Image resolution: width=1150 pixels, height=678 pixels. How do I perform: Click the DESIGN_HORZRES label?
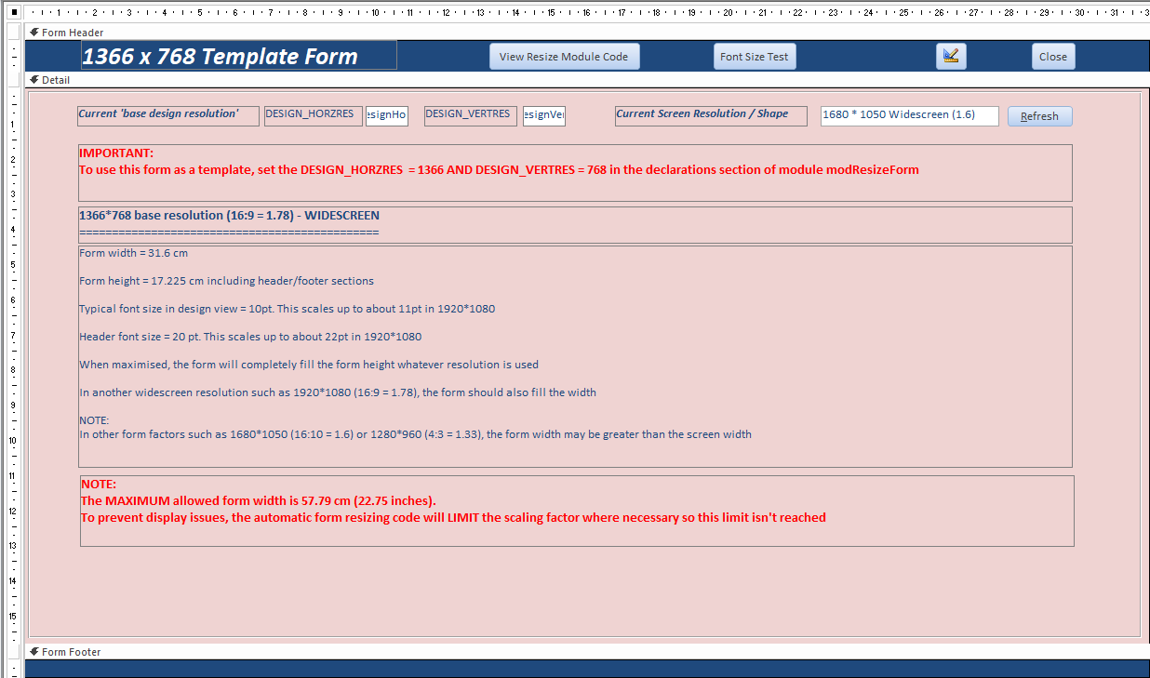point(314,115)
